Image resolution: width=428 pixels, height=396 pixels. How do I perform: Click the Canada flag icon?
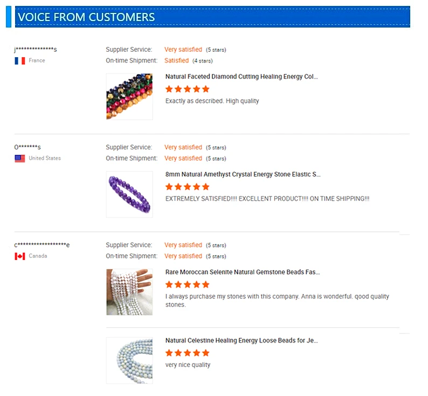click(x=20, y=256)
